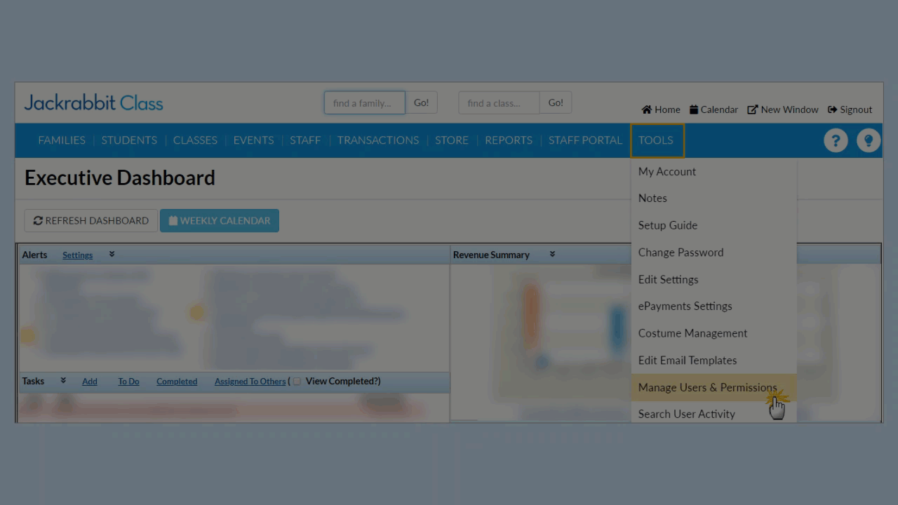
Task: Open the To Do tasks link
Action: (x=128, y=382)
